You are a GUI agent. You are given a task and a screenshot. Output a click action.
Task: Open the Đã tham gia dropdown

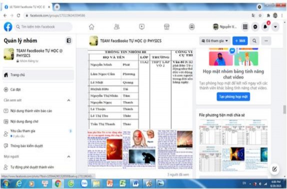tap(215, 41)
